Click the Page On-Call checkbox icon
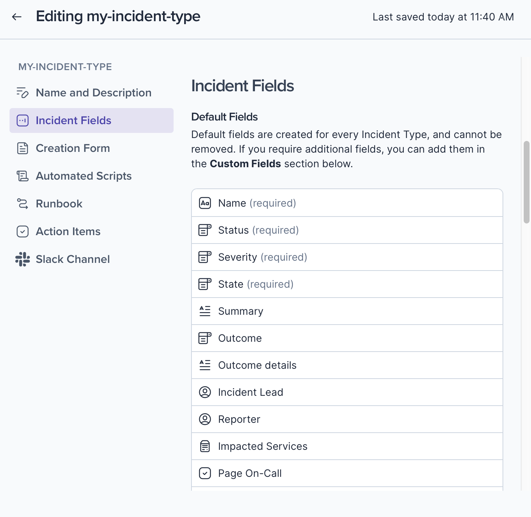Viewport: 531px width, 517px height. point(205,473)
